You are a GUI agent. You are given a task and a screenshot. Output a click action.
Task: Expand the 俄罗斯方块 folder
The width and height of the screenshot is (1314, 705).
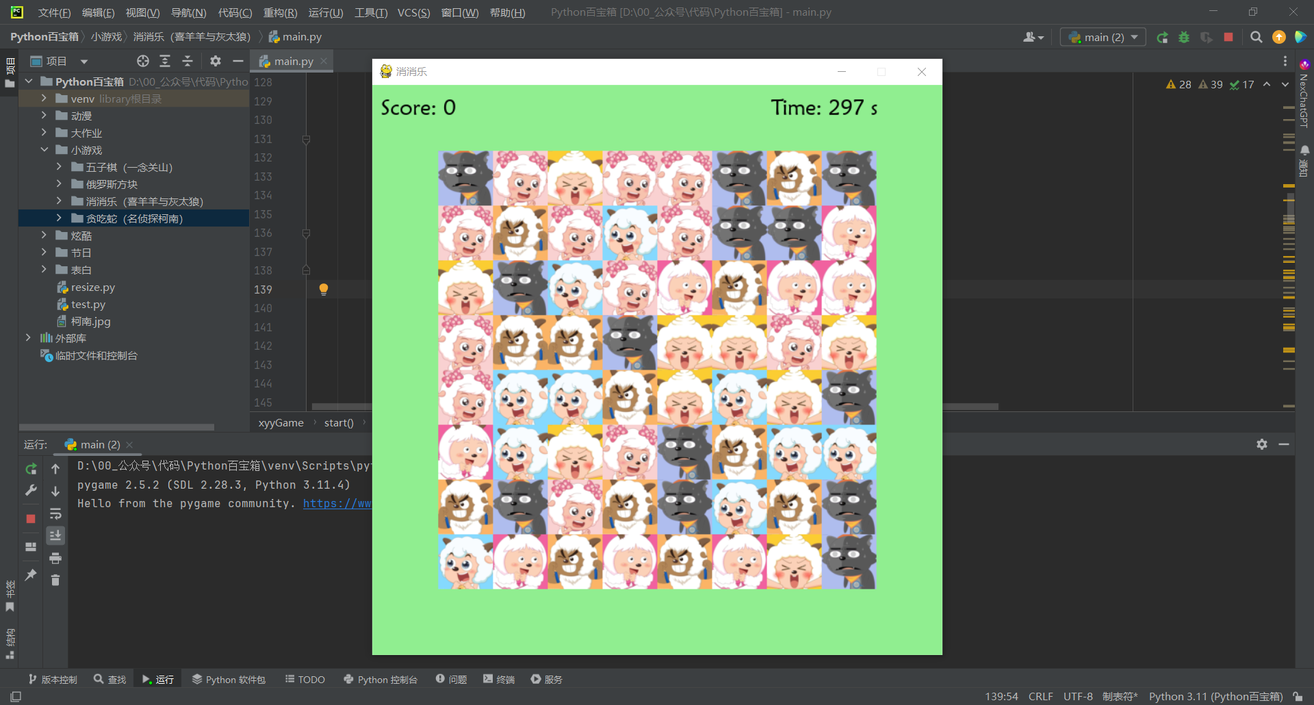[x=59, y=184]
